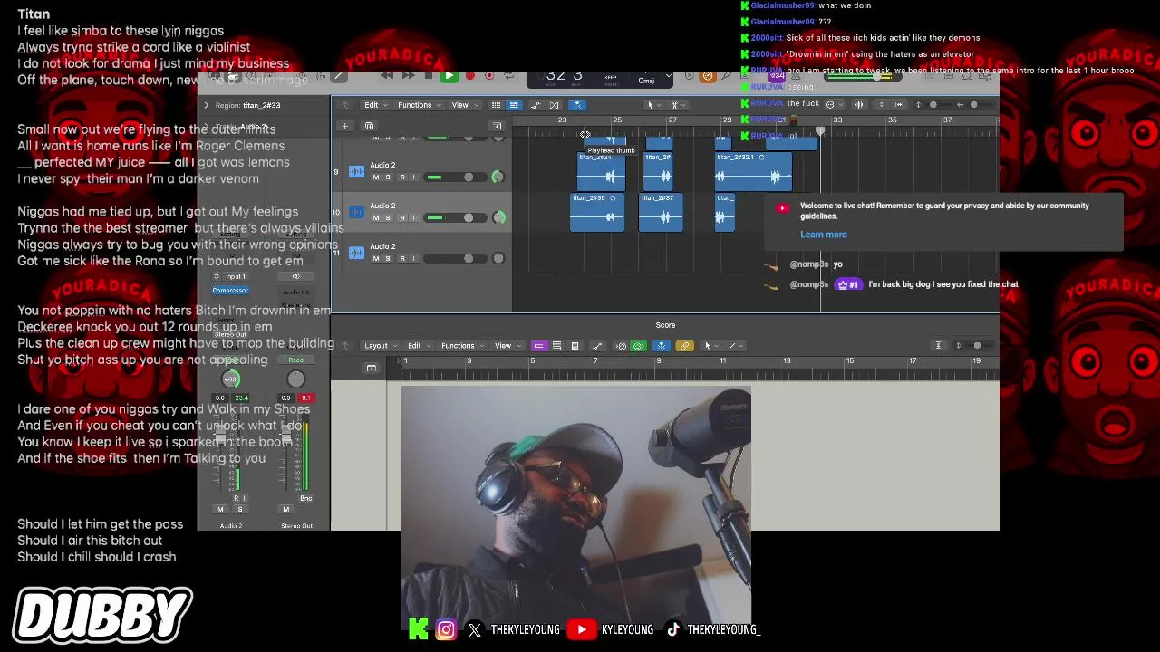
Task: Open the Score editor Edit menu
Action: point(419,345)
